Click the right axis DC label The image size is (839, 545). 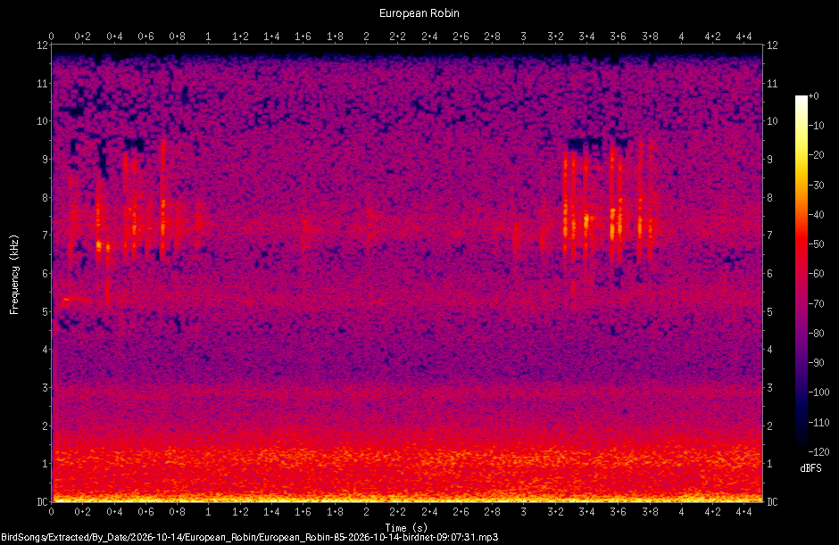tap(772, 501)
